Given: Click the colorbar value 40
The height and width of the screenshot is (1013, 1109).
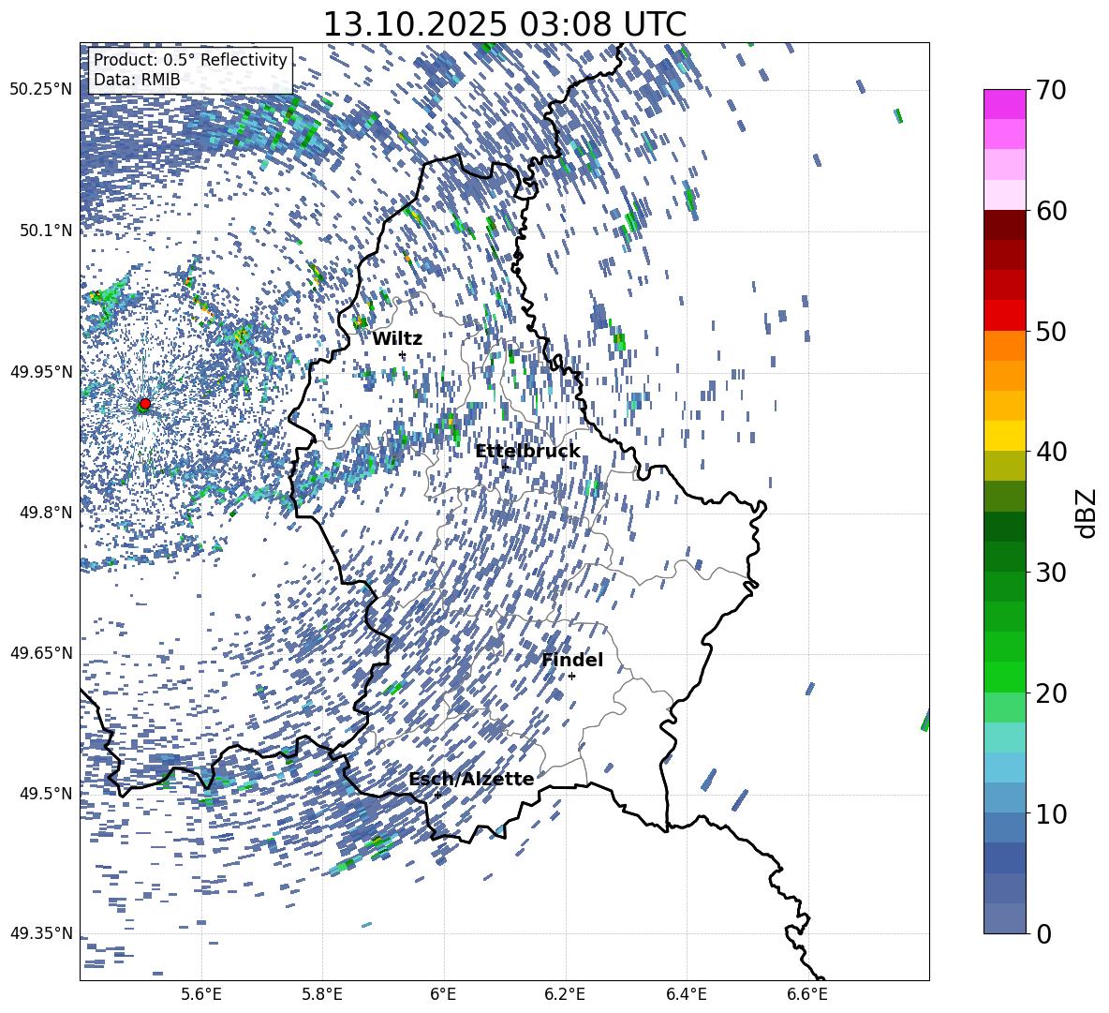Looking at the screenshot, I should (1052, 452).
